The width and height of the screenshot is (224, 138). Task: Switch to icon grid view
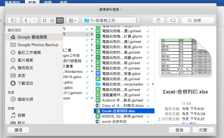pos(44,21)
